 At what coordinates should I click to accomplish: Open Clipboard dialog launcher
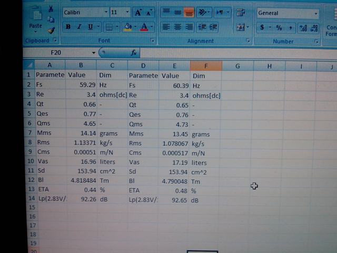click(x=55, y=40)
